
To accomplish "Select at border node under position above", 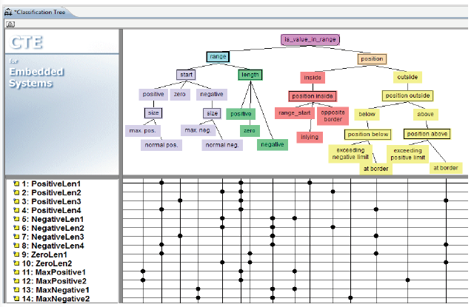I will [446, 168].
